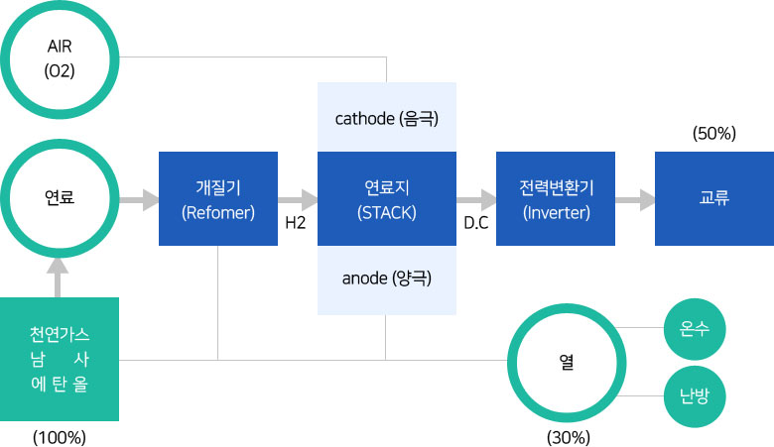
Task: Select the 개질기 (Refomer) box
Action: (x=218, y=198)
